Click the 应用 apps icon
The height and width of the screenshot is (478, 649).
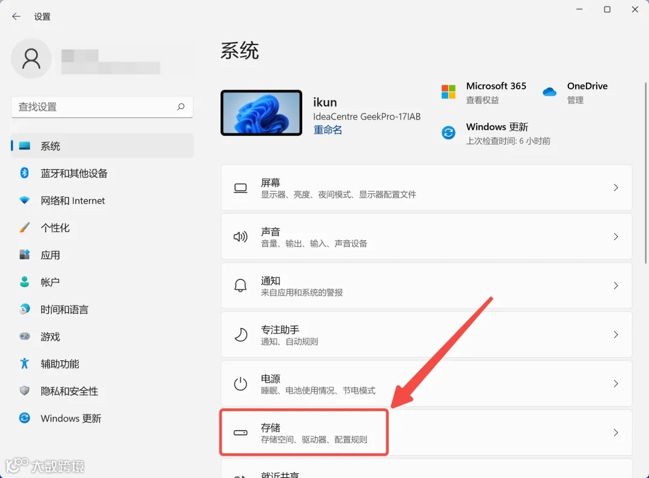25,255
